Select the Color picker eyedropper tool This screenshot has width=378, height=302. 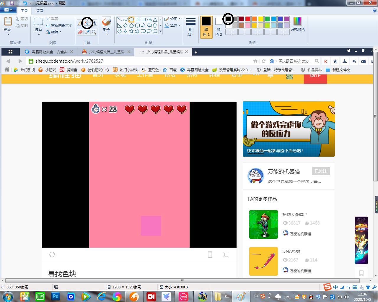tap(87, 32)
